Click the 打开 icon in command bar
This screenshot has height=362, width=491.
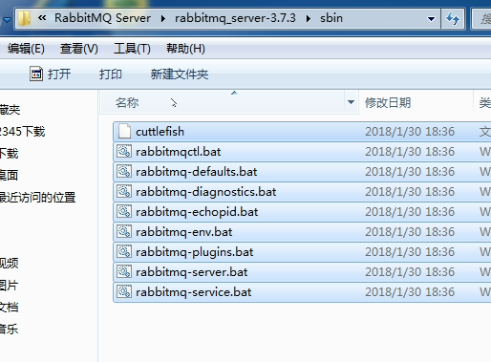(36, 74)
